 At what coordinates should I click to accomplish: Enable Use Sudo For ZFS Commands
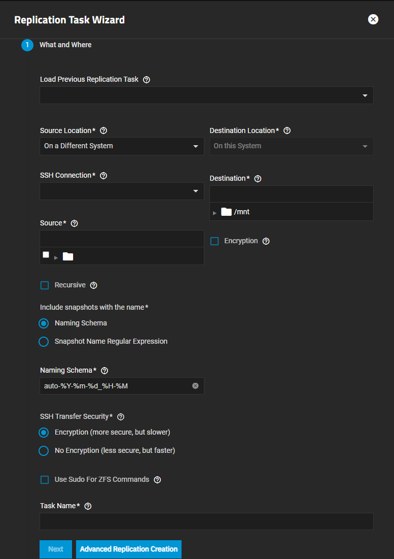pos(45,480)
